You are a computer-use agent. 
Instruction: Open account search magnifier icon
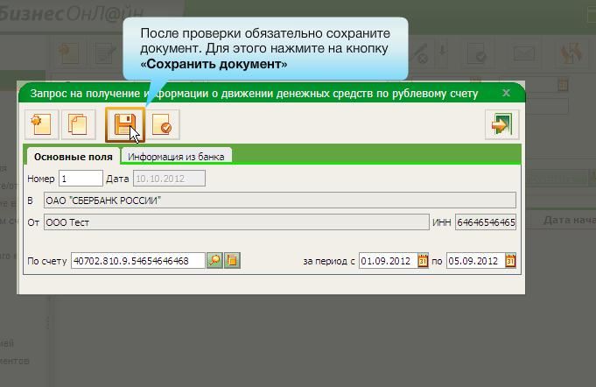point(214,261)
